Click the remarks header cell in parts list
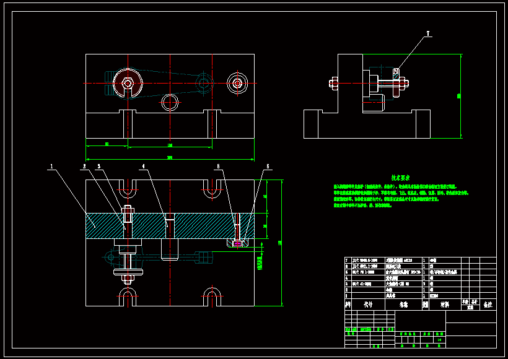The height and width of the screenshot is (359, 508). [x=488, y=305]
